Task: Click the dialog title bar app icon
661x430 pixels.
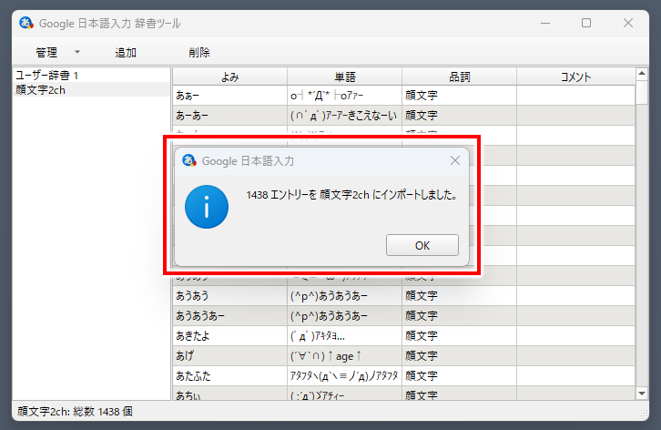Action: [189, 160]
